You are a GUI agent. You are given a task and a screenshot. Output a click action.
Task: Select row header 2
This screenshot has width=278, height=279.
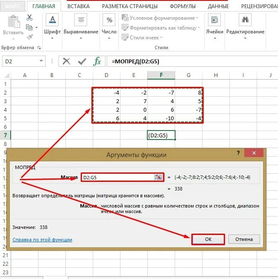tap(5, 93)
